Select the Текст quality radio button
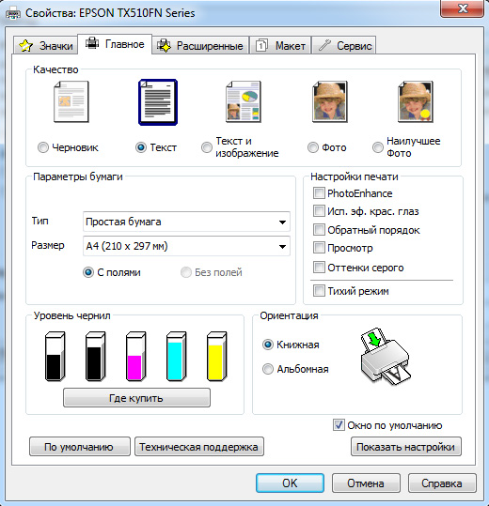This screenshot has height=506, width=489. [141, 147]
